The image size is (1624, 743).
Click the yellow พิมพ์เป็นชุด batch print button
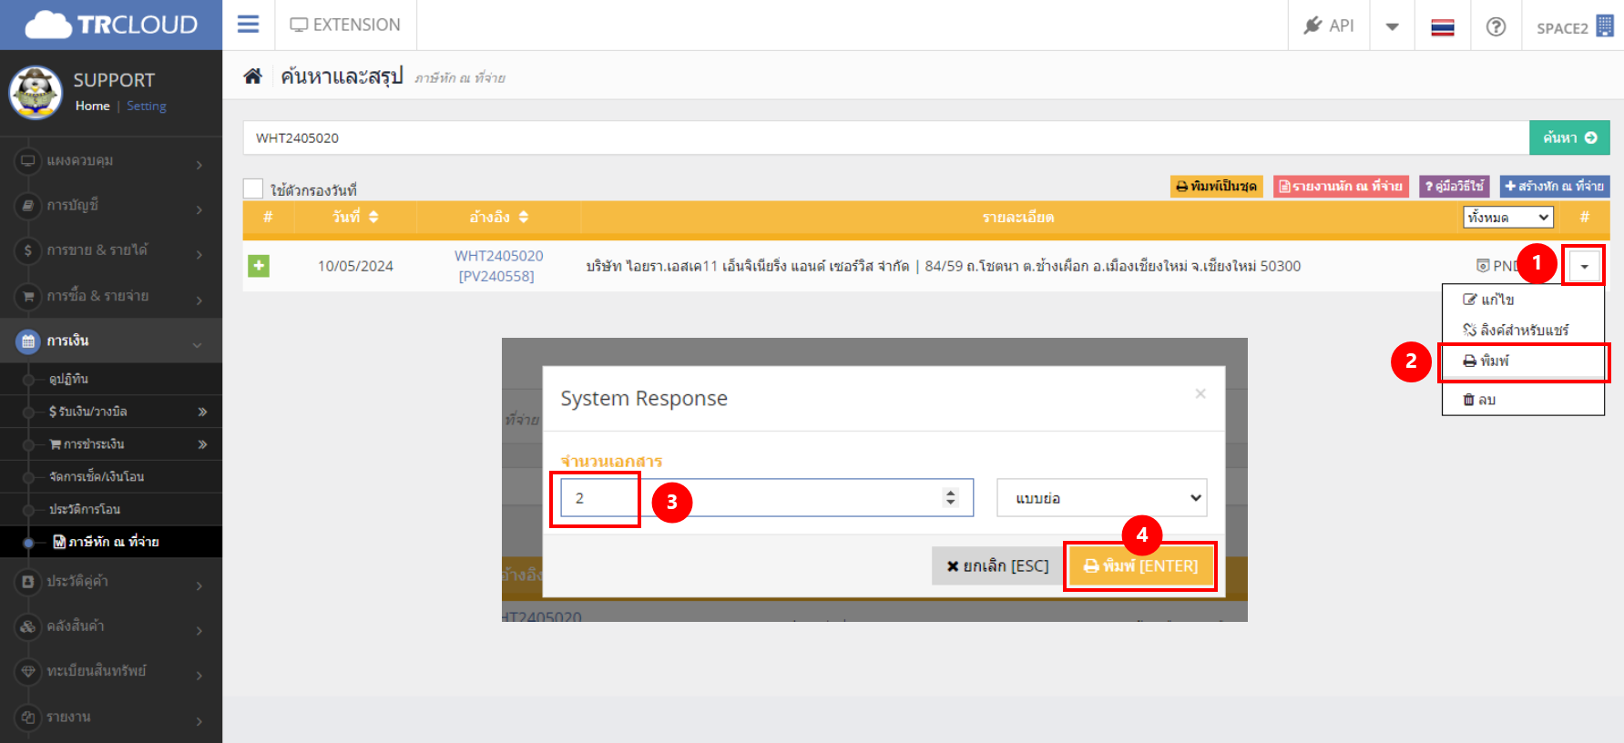pyautogui.click(x=1216, y=186)
